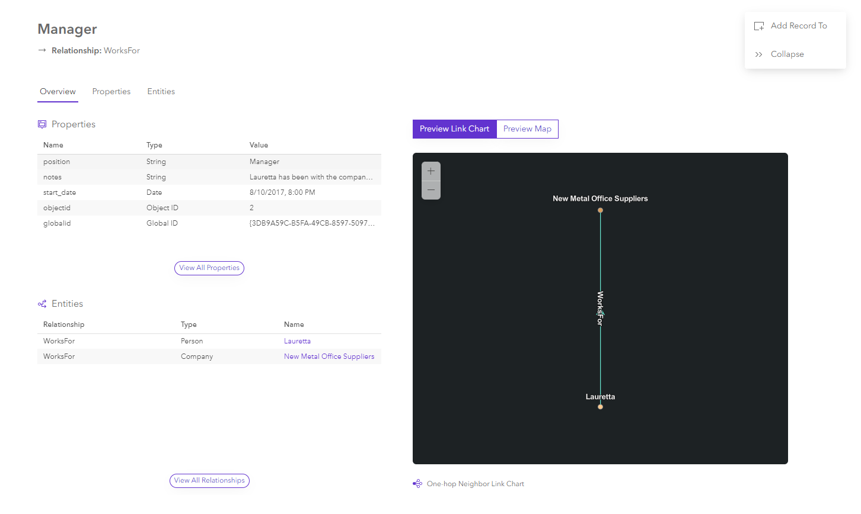Screen dimensions: 861x514
Task: Click the View All Relationships button
Action: tap(209, 480)
